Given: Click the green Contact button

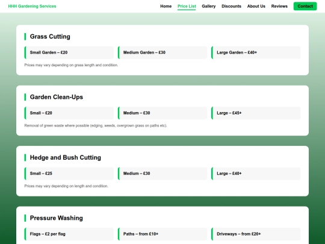Looking at the screenshot, I should click(x=305, y=6).
